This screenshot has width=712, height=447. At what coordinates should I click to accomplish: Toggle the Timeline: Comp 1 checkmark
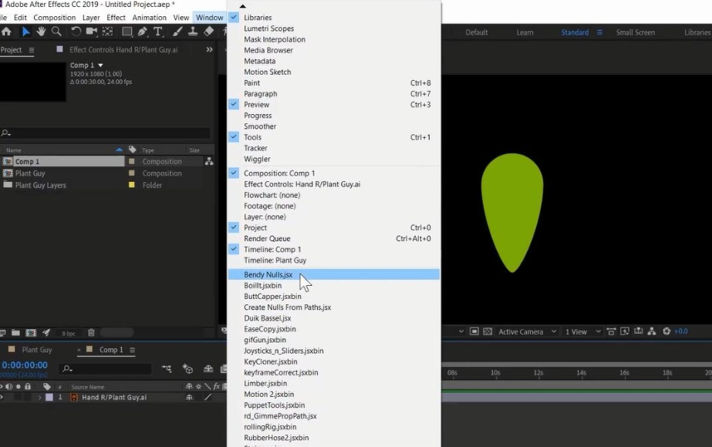coord(272,250)
